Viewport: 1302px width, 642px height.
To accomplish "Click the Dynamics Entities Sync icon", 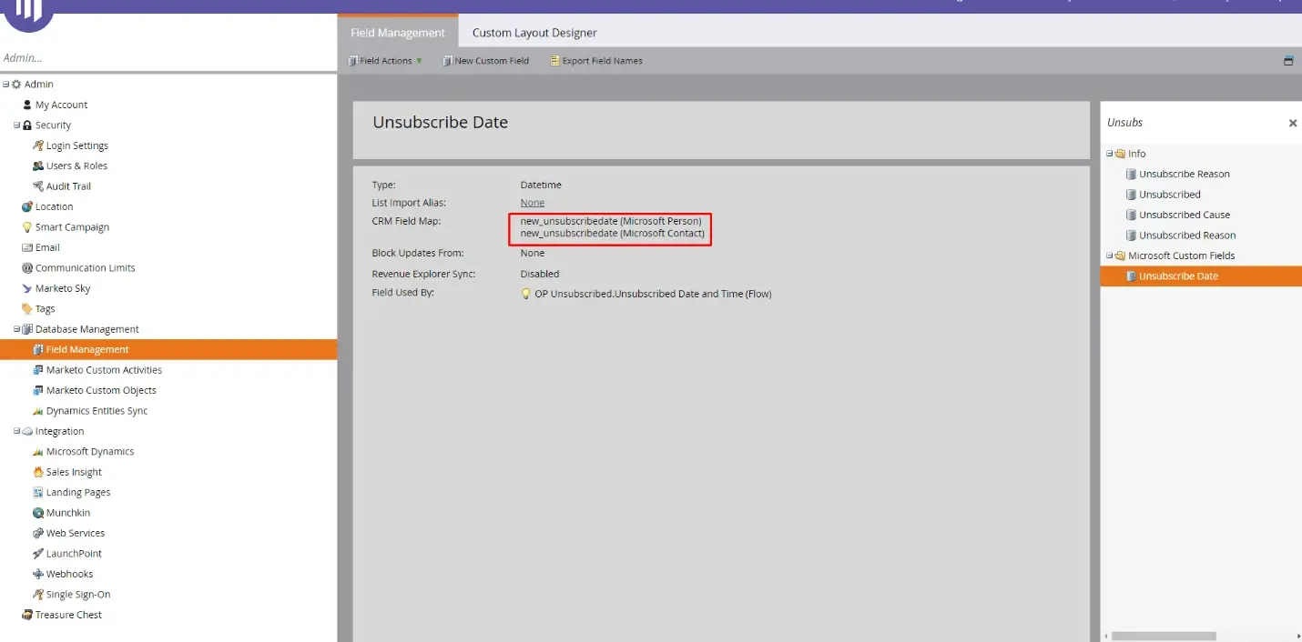I will 38,411.
